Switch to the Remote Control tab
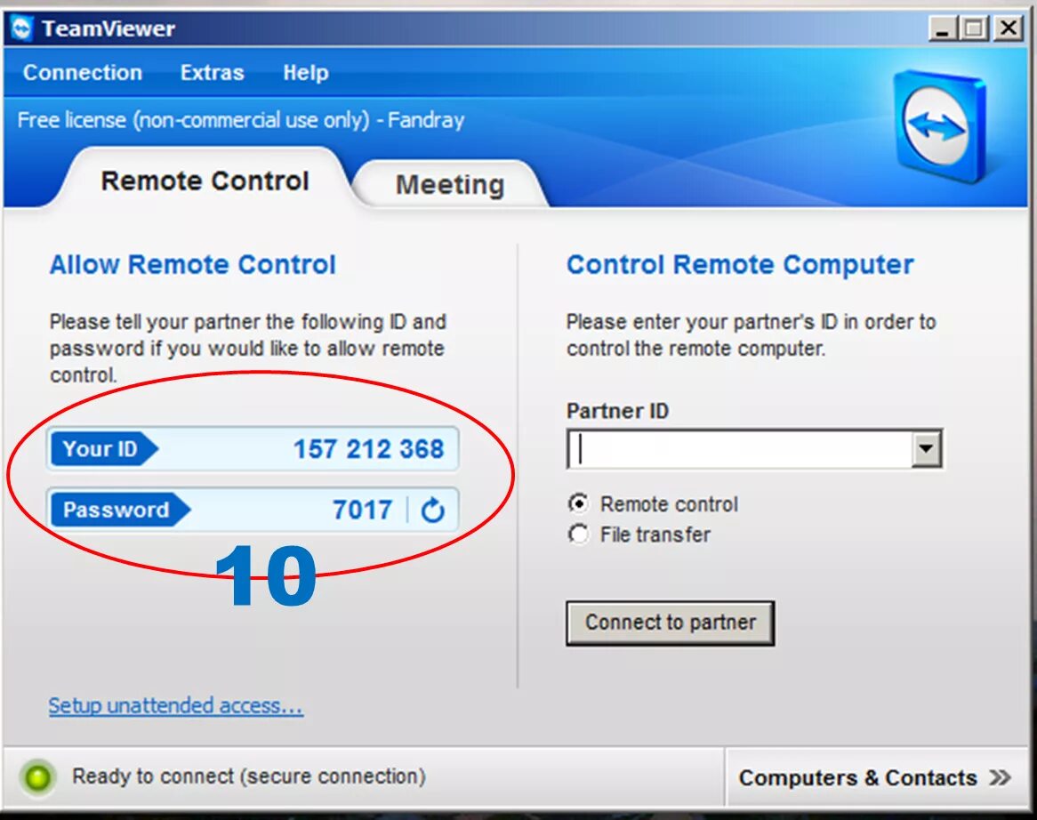 (205, 181)
